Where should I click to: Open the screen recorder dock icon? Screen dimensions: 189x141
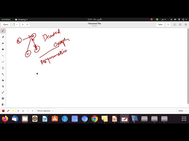point(134,119)
